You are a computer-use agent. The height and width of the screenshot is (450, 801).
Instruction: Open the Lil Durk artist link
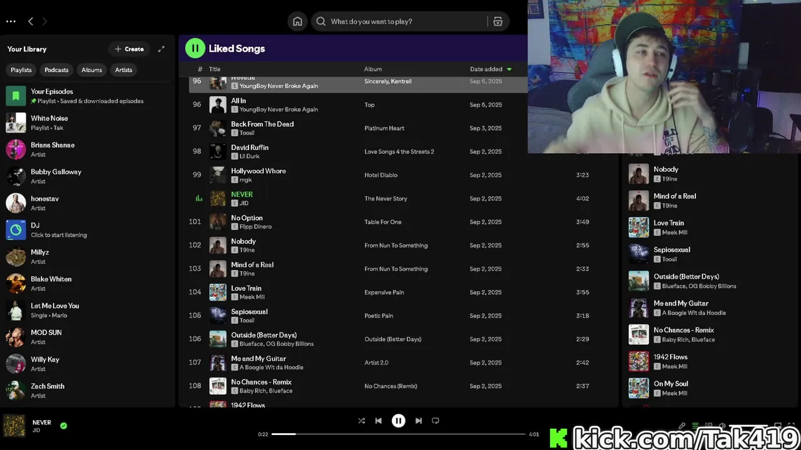[250, 156]
